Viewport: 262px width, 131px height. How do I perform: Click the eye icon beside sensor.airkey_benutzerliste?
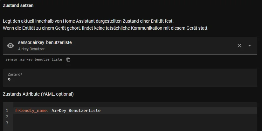[x=10, y=46]
